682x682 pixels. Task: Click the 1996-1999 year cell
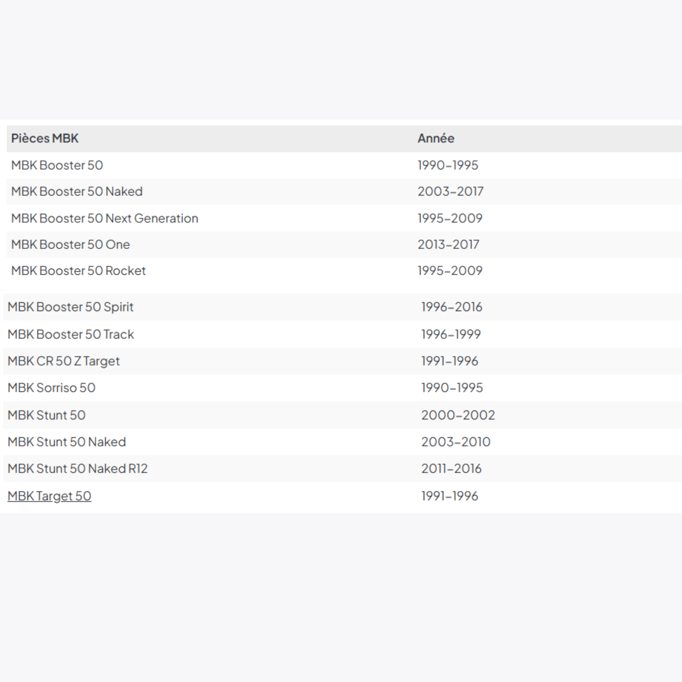tap(451, 334)
